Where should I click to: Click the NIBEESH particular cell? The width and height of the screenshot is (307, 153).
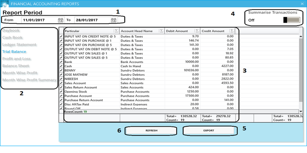(x=92, y=79)
